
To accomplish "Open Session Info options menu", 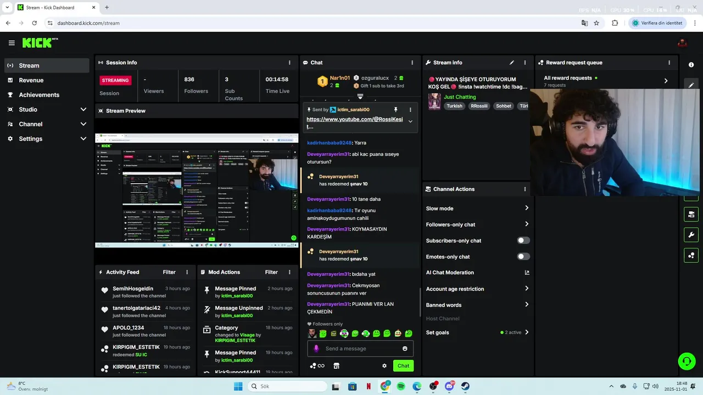I will 290,63.
